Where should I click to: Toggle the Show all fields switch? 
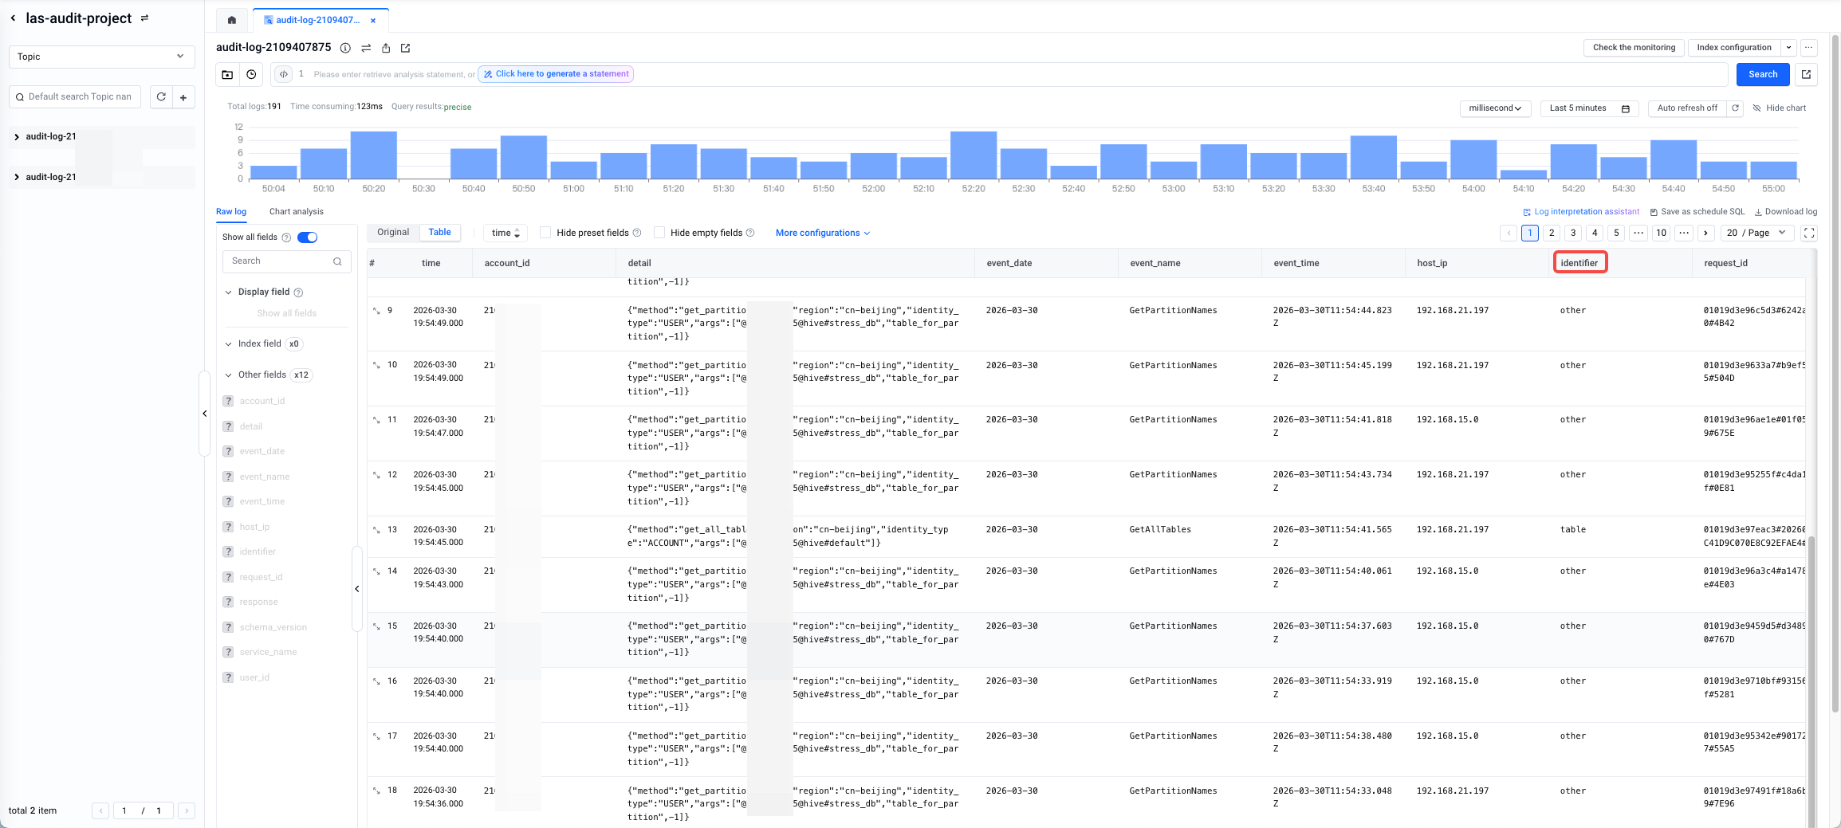pyautogui.click(x=307, y=237)
